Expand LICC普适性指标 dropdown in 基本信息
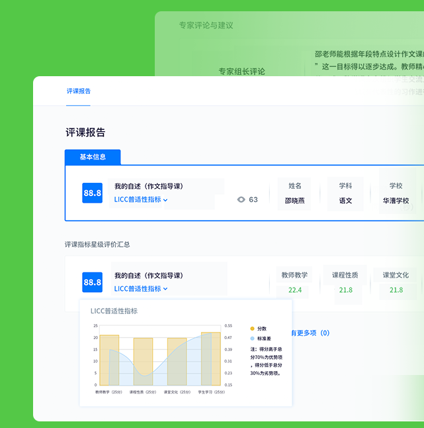 pos(141,199)
